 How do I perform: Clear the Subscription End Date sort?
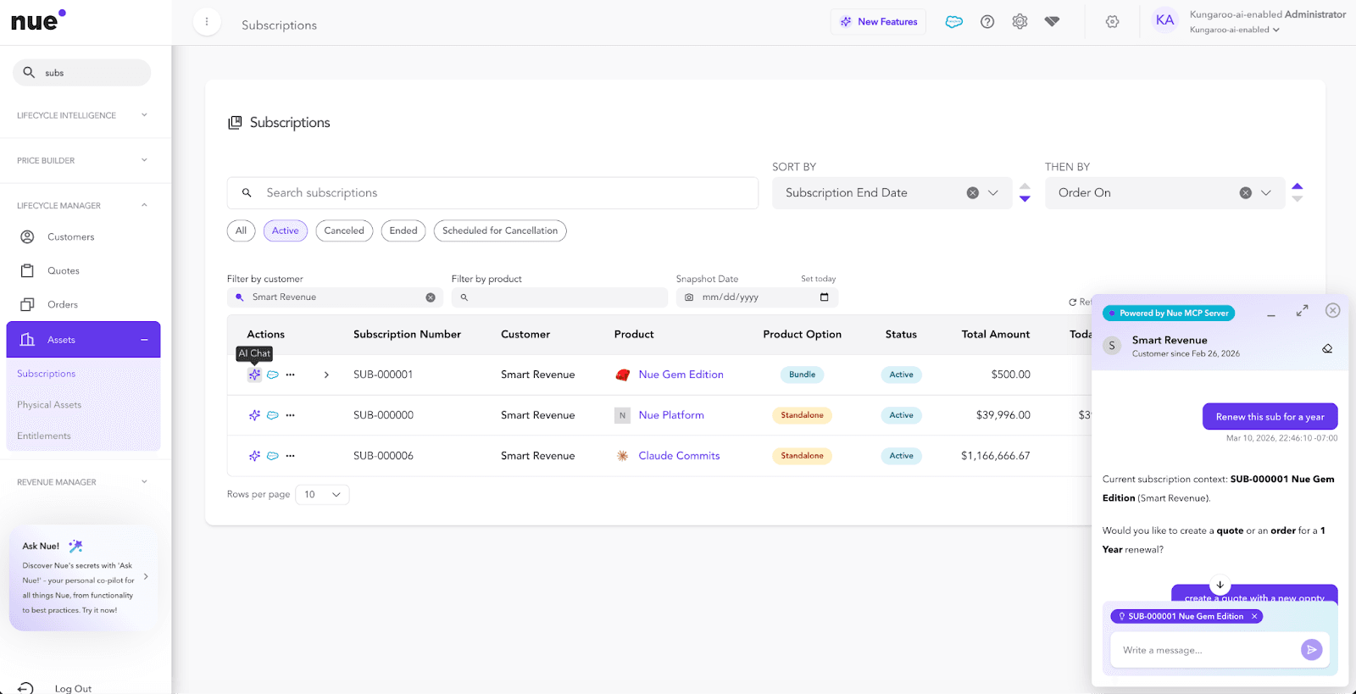[x=973, y=193]
